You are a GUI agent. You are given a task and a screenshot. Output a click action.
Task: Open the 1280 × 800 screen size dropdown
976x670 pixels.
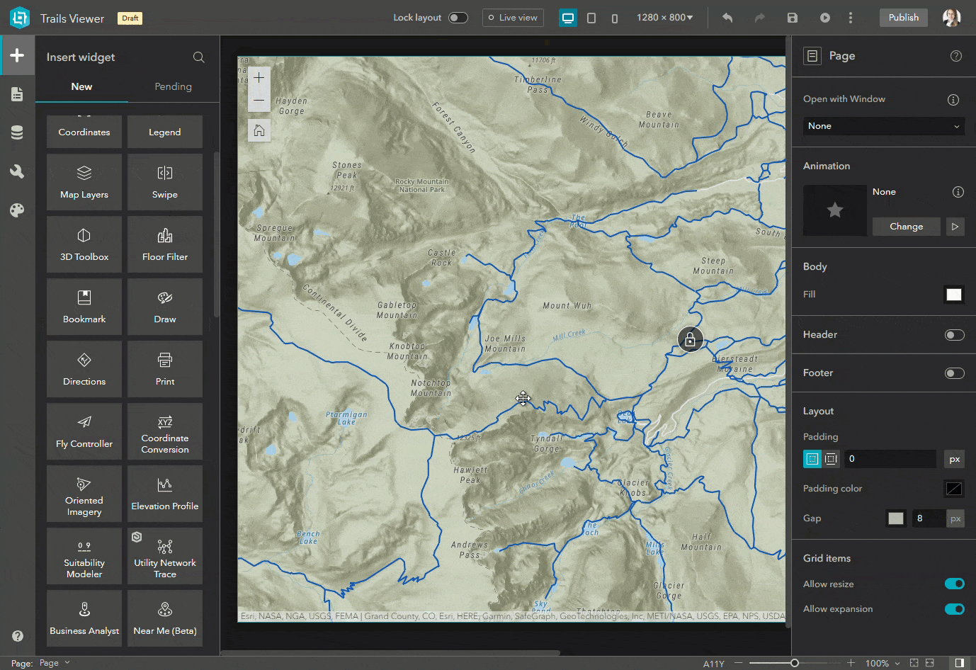tap(664, 17)
